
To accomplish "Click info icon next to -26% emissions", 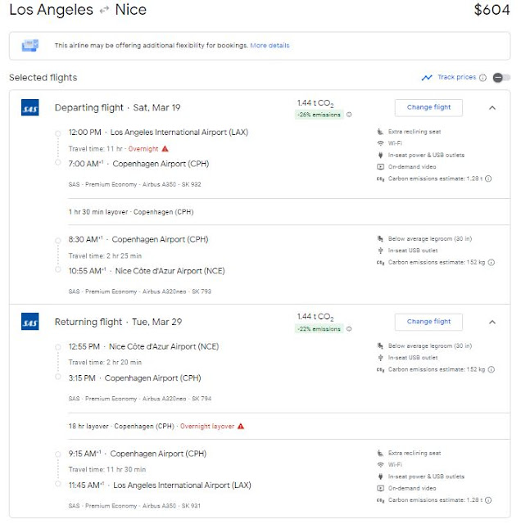I will (x=349, y=115).
